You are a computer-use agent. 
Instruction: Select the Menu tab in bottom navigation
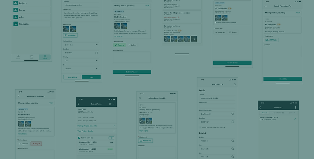point(45,57)
